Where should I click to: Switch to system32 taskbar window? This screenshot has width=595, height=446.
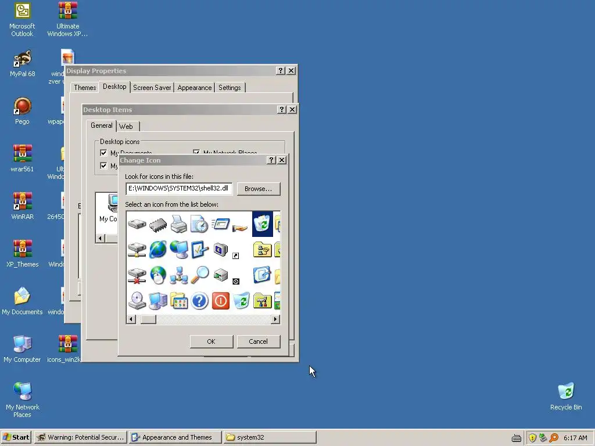[270, 437]
